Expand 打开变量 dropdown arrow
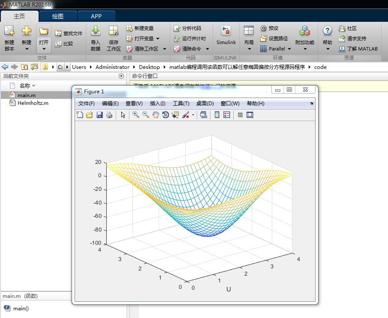Viewport: 388px width, 318px height. (x=158, y=39)
